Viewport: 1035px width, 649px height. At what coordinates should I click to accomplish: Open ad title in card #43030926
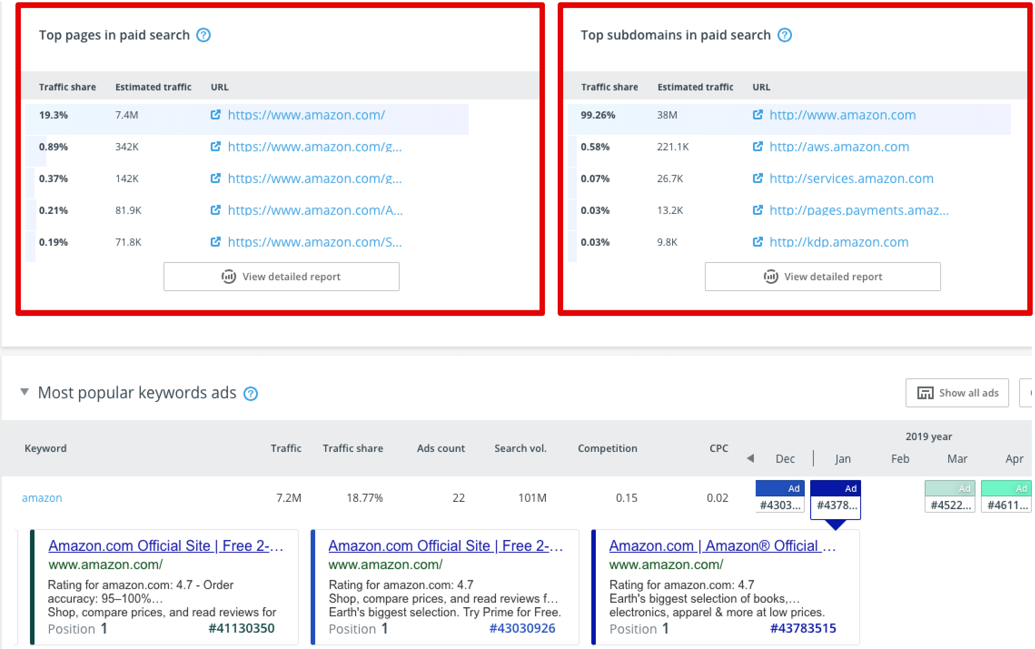(446, 545)
